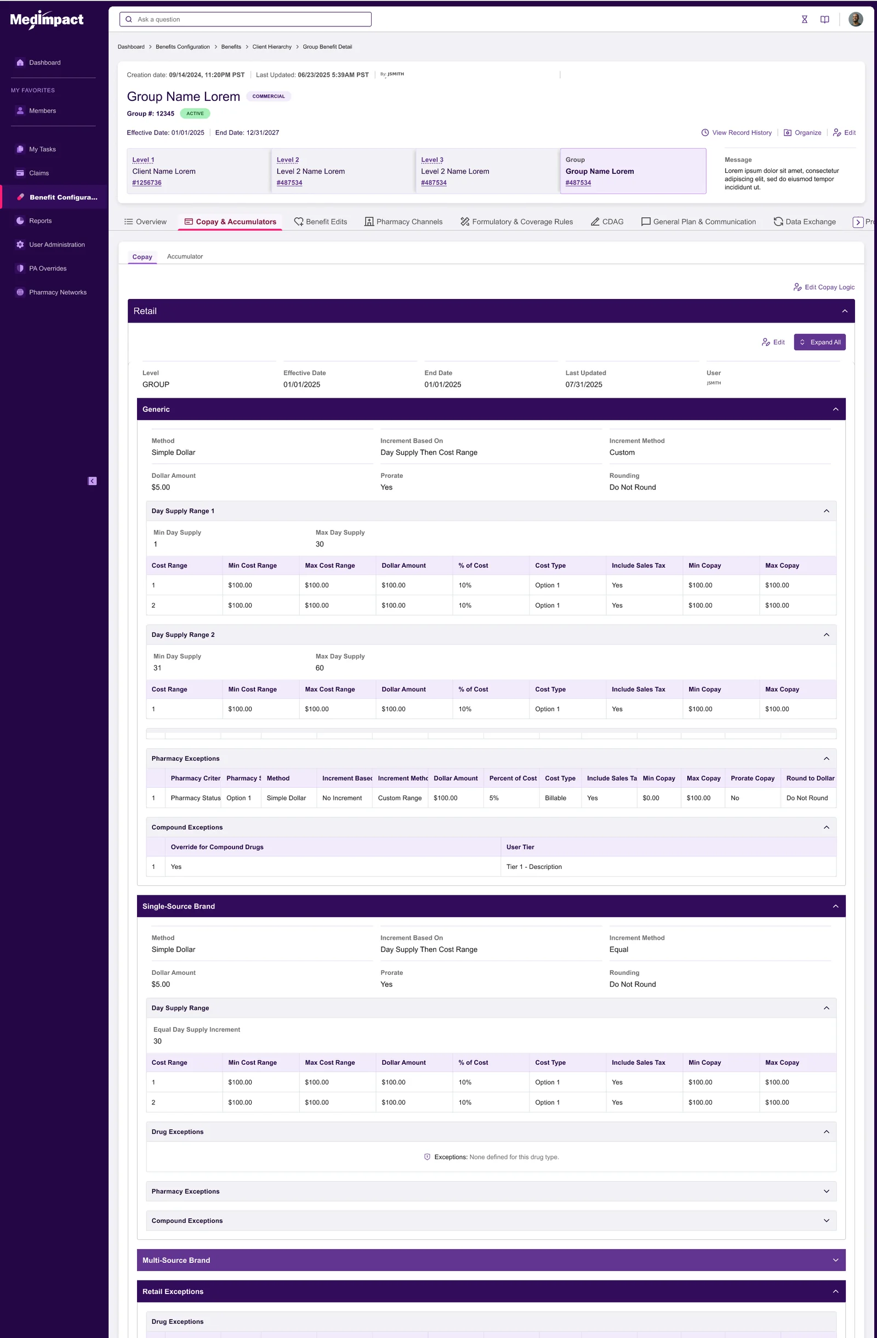
Task: Collapse the Retail Exceptions section
Action: click(835, 1291)
